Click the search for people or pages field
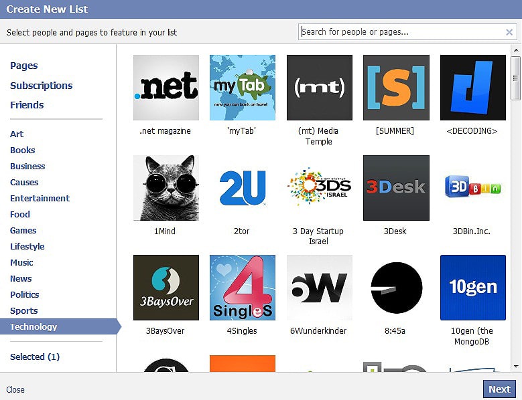Screen dimensions: 522x400 [401, 32]
